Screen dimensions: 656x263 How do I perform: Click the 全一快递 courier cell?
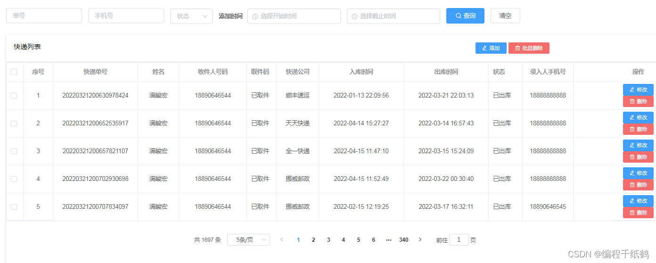point(298,151)
